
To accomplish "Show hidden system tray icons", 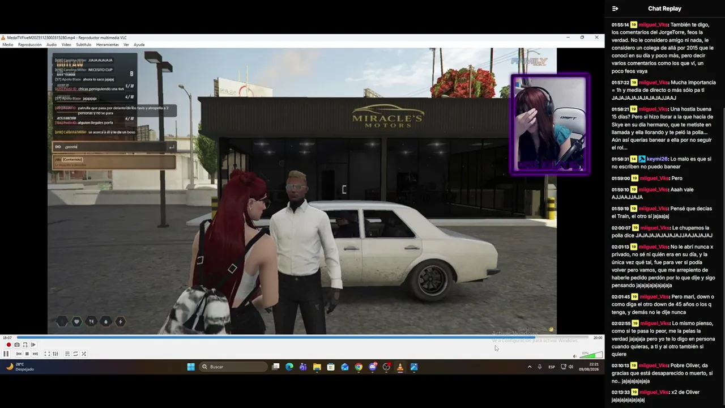I will [x=530, y=367].
